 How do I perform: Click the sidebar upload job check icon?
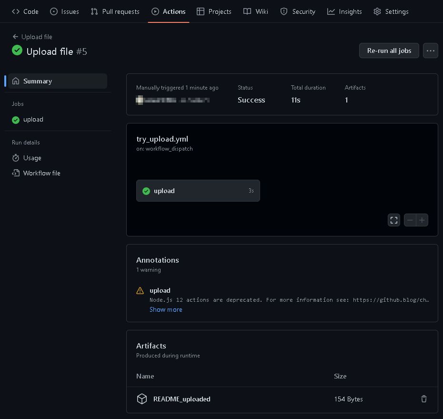(16, 120)
